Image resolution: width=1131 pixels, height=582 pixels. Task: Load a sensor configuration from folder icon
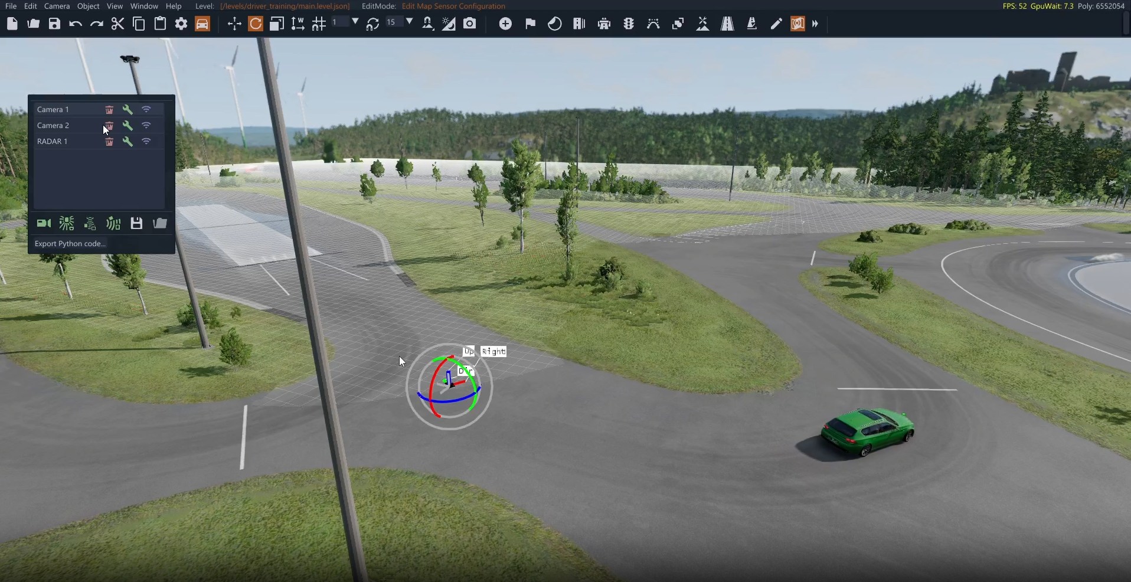[x=160, y=224]
